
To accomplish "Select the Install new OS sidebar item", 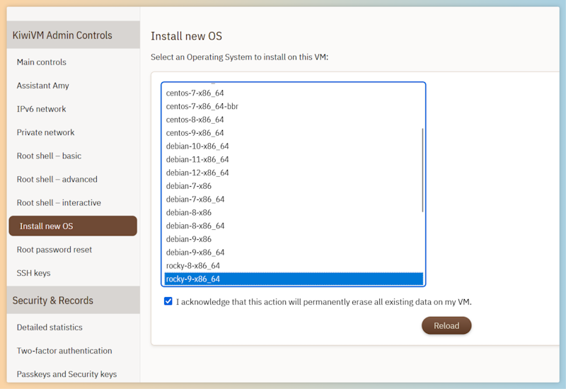I will 73,226.
